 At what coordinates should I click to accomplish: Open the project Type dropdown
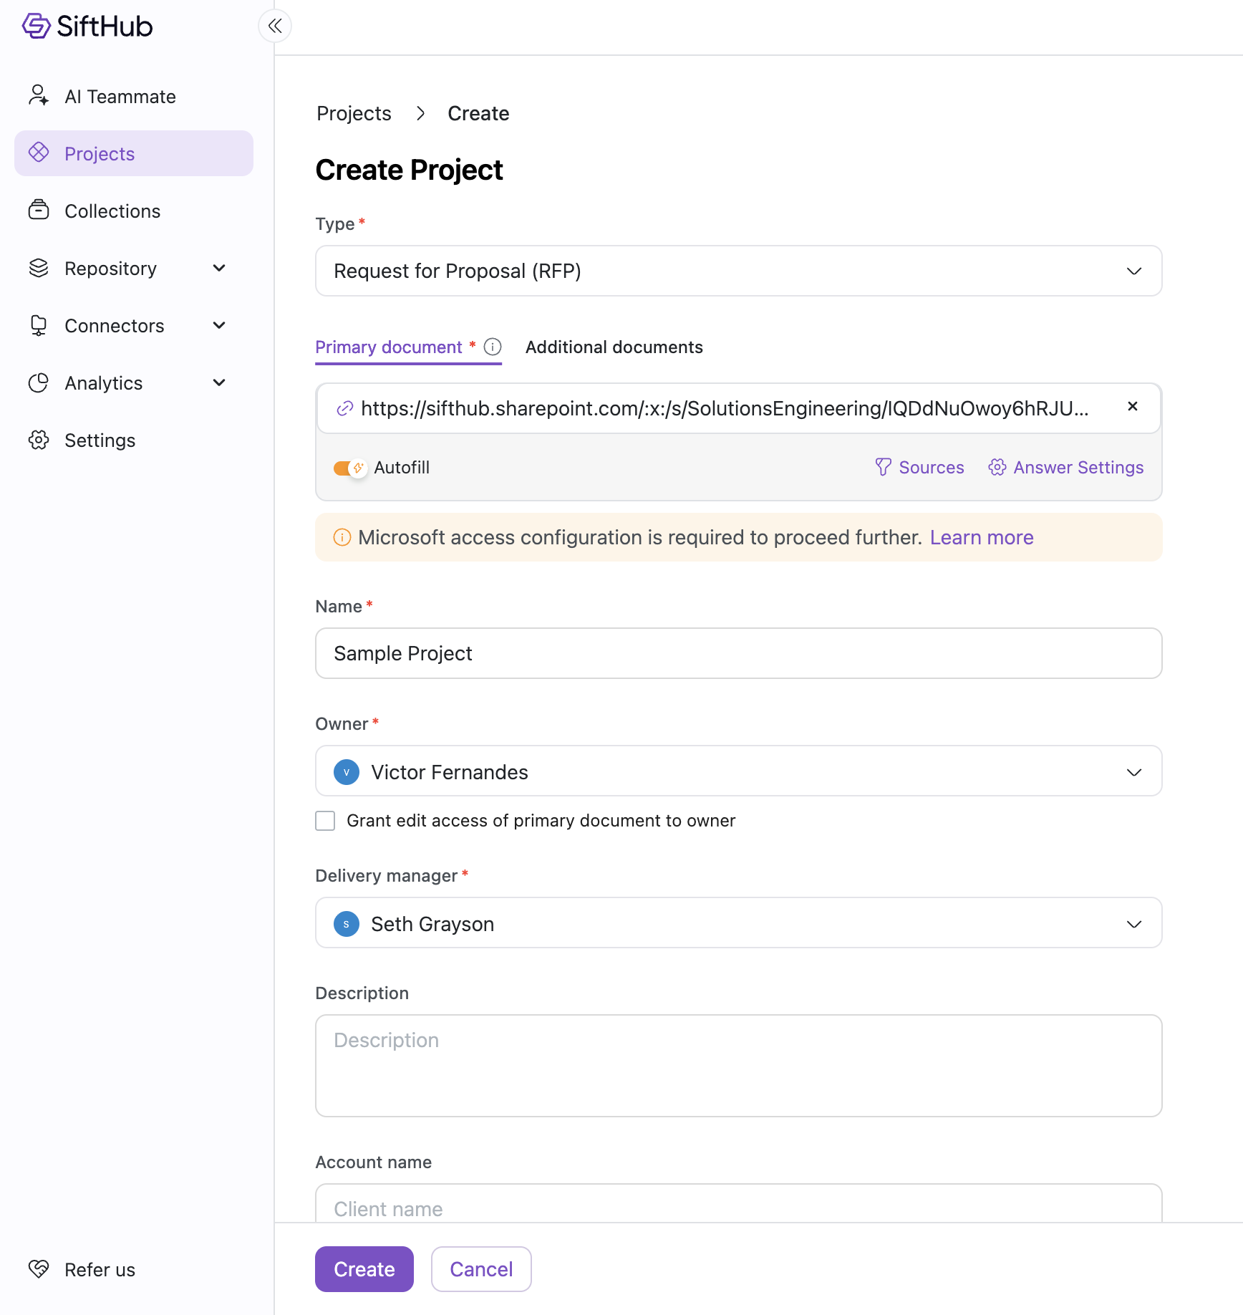[x=738, y=271]
